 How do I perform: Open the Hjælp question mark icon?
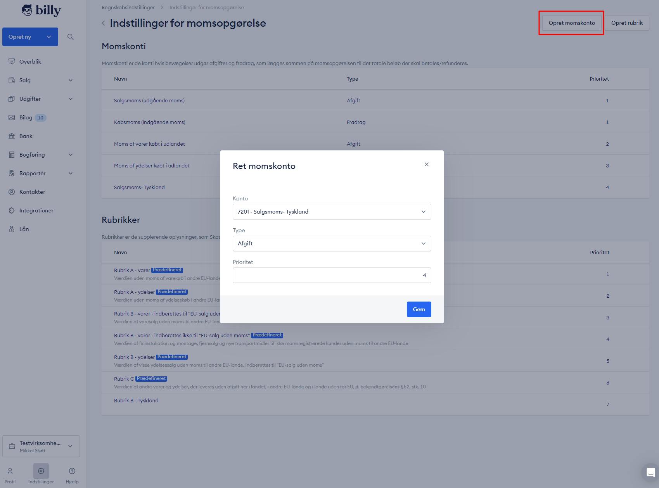pos(72,471)
